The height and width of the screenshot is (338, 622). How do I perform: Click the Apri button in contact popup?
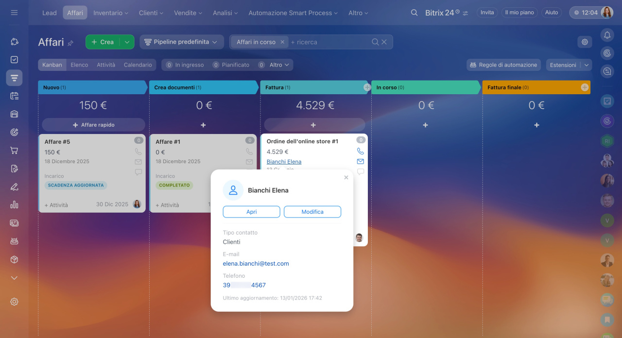(251, 212)
